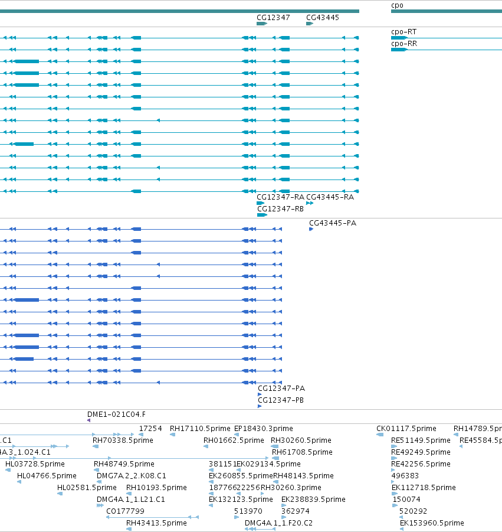The image size is (502, 532).
Task: Select EST EK132123.5prime
Action: (241, 500)
